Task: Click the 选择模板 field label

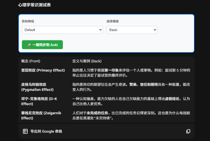Action: point(113,21)
